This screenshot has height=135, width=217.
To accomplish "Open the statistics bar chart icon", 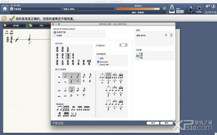I will click(164, 8).
